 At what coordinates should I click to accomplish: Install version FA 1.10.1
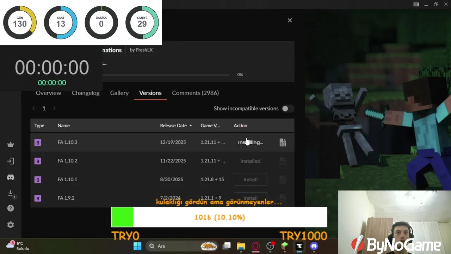[251, 180]
